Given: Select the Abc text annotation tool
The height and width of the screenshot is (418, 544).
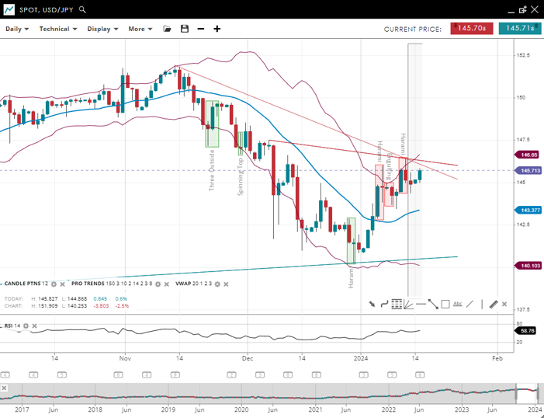Looking at the screenshot, I should point(458,304).
